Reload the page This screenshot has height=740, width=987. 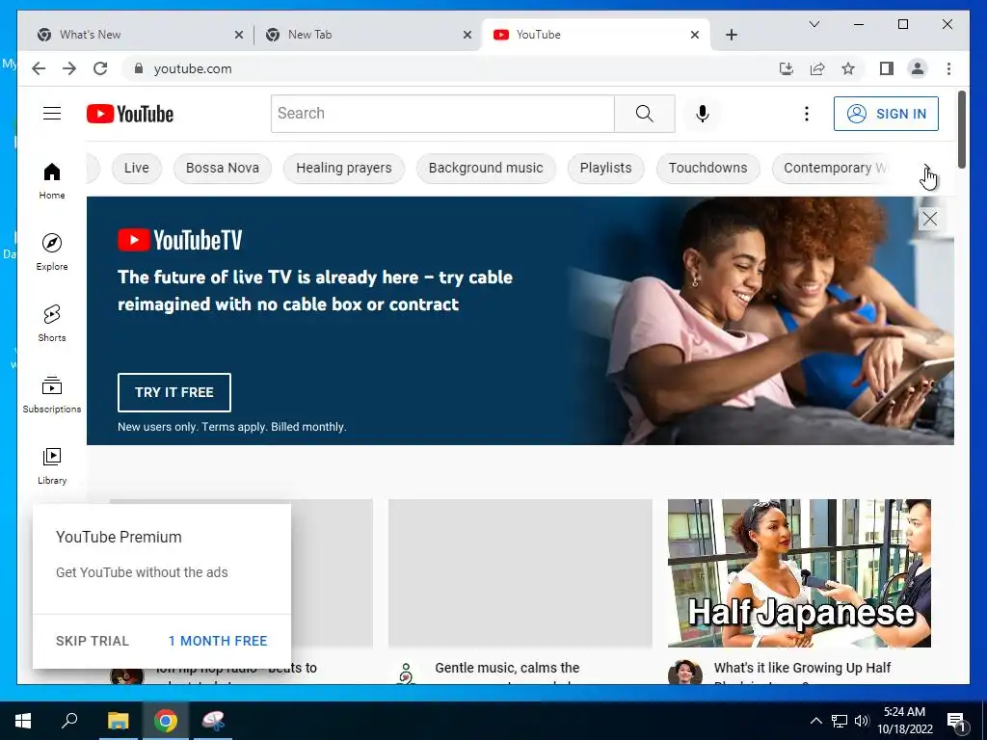pos(100,68)
